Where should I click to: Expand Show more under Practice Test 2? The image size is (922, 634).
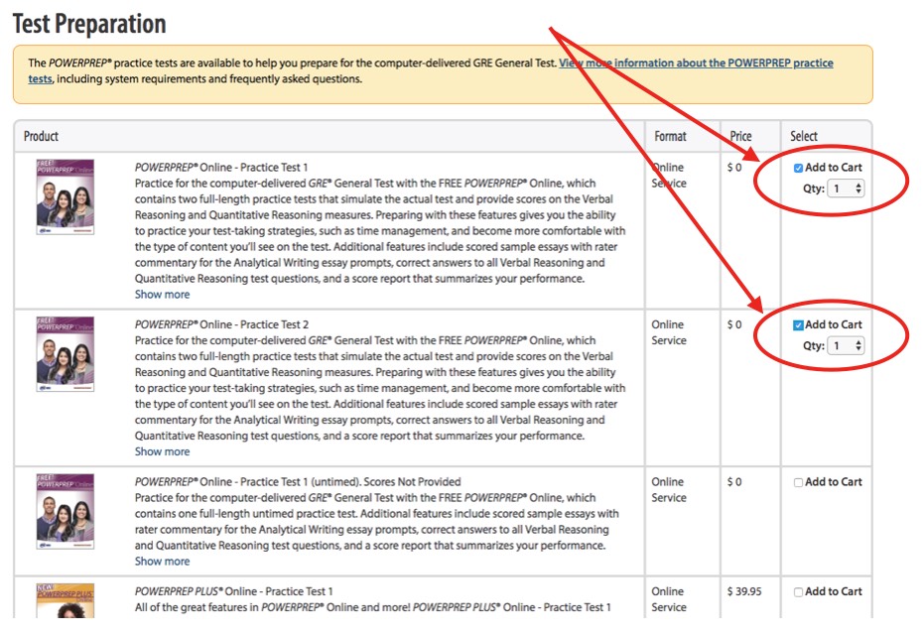(x=162, y=451)
